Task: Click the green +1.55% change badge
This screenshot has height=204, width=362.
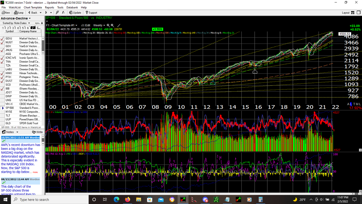Action: 157,29
